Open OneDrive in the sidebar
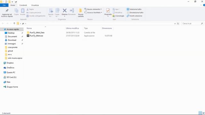Viewport: 205px width, 115px height. pos(10,68)
